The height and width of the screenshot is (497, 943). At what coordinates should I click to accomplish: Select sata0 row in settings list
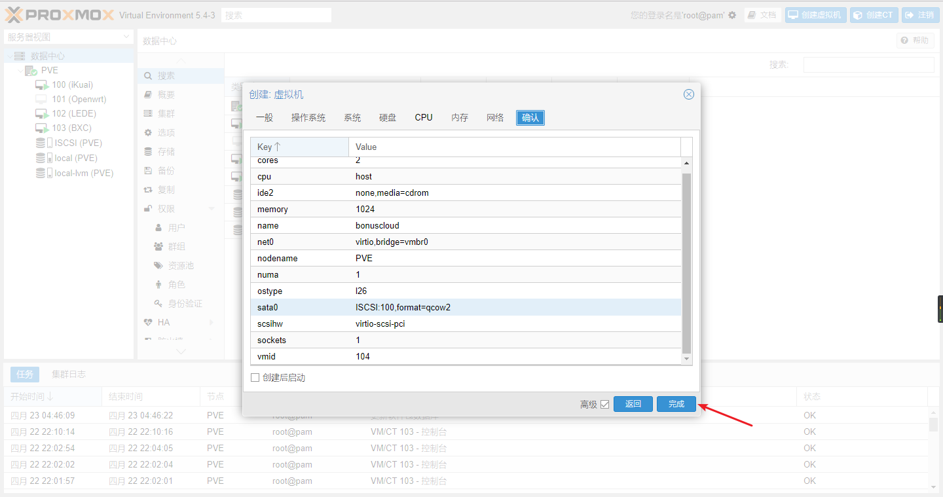click(x=466, y=307)
